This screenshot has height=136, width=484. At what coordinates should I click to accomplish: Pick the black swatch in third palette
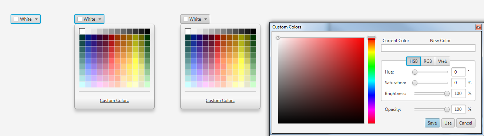(253, 31)
